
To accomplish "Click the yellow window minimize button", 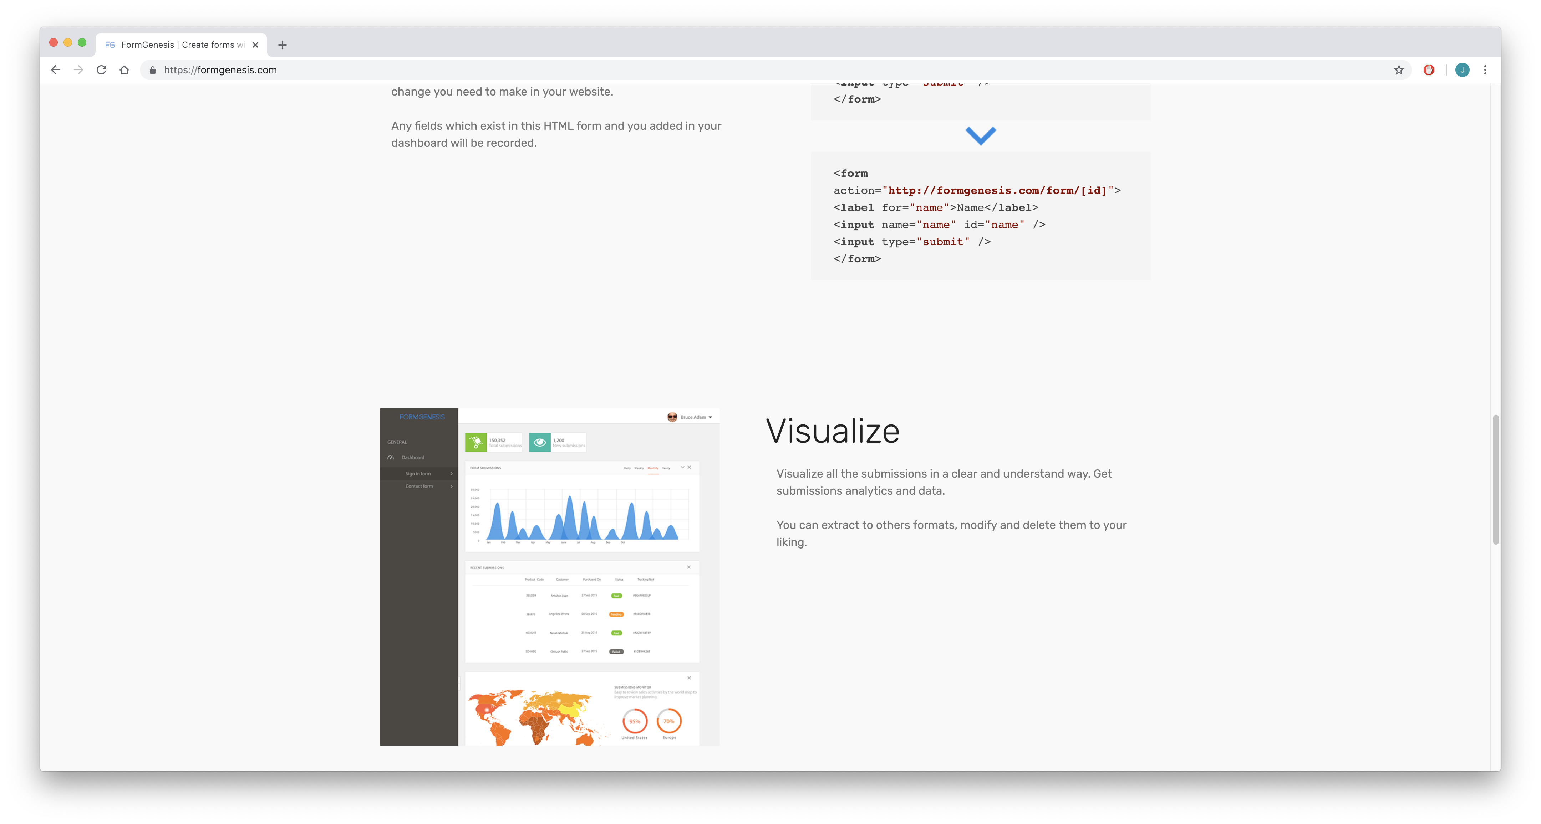I will 68,42.
